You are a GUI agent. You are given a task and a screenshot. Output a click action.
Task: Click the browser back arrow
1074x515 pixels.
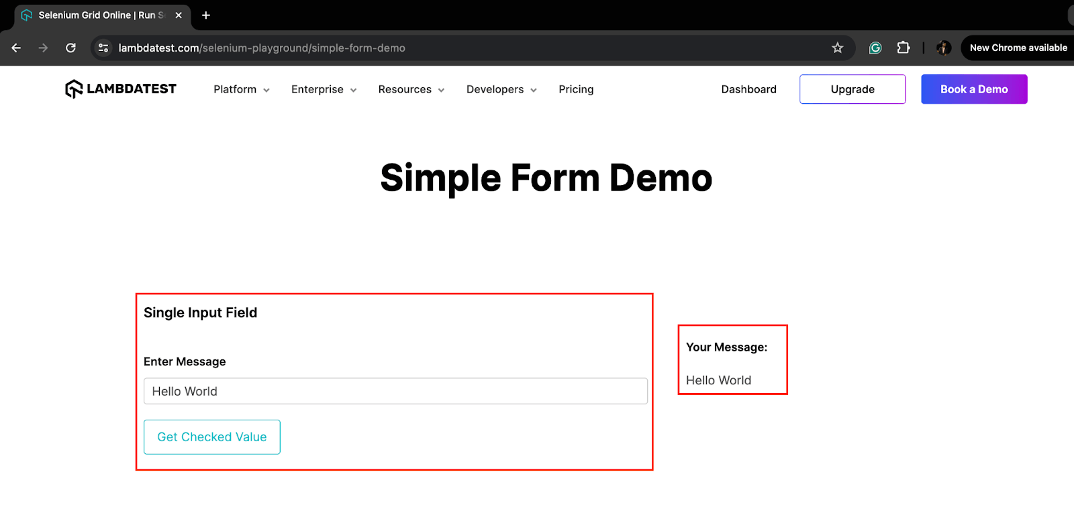point(16,48)
